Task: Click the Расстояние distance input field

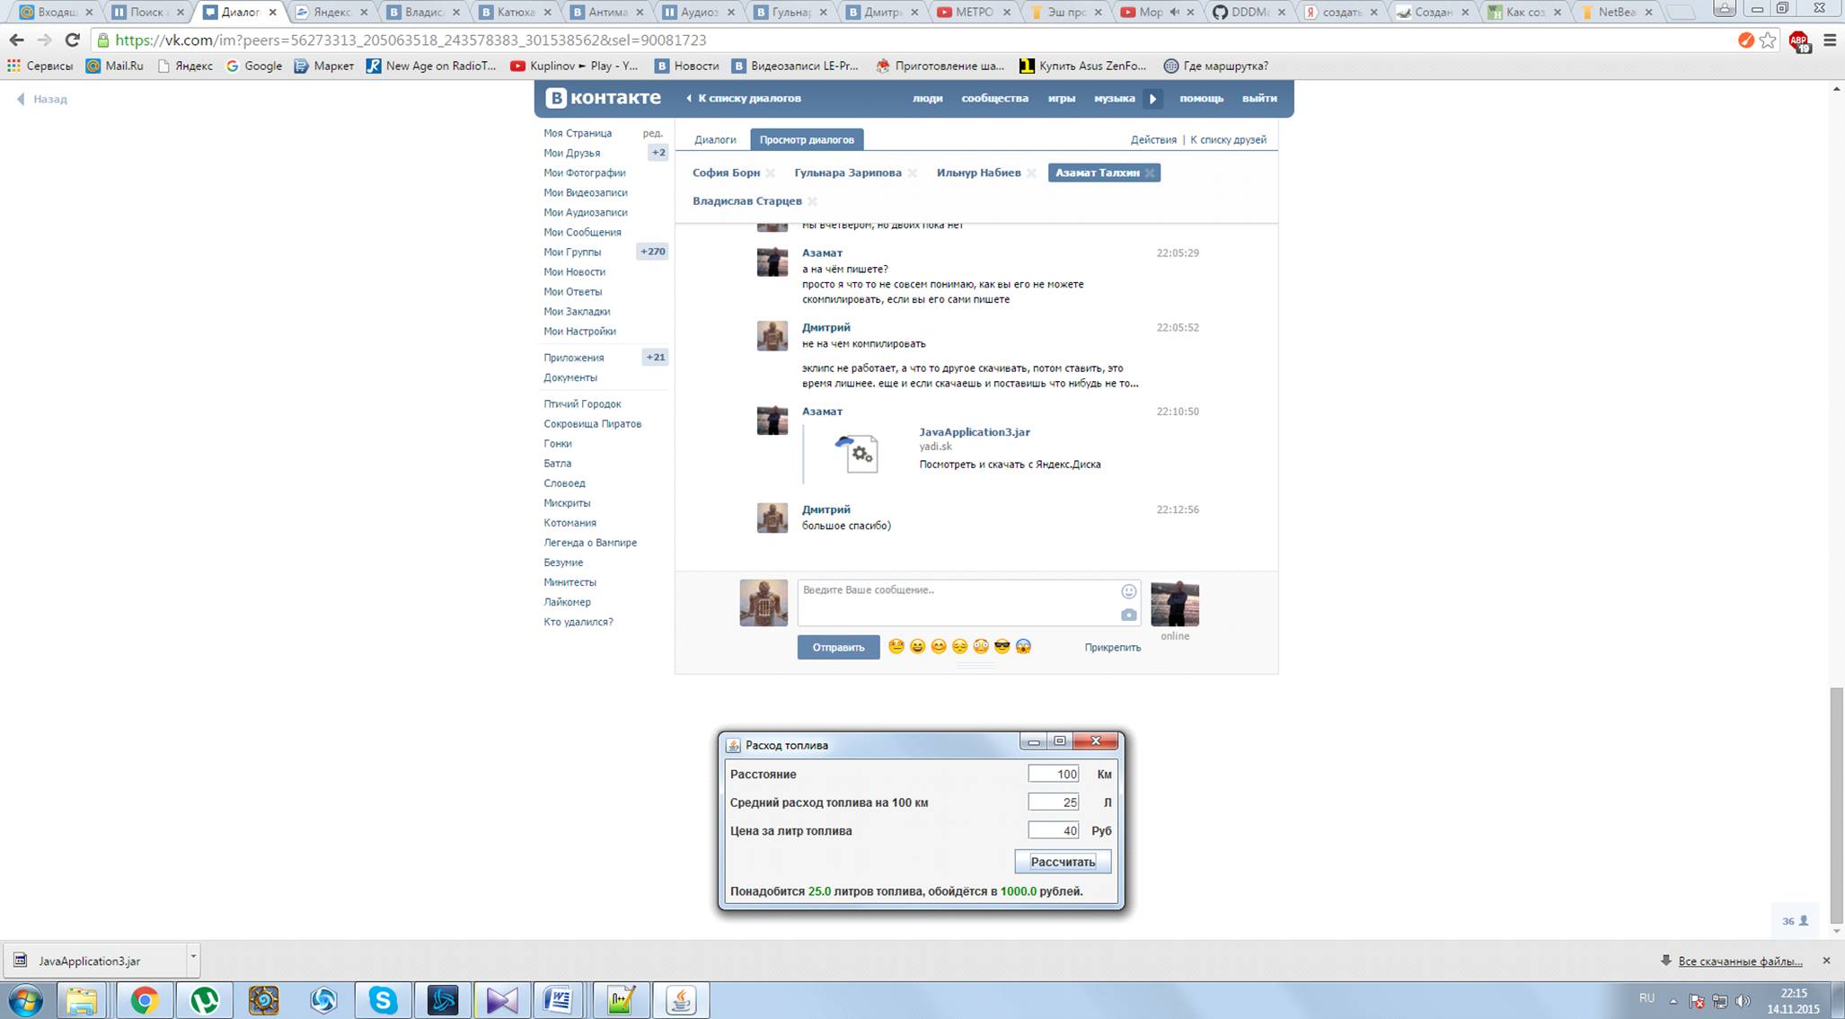Action: coord(1053,775)
